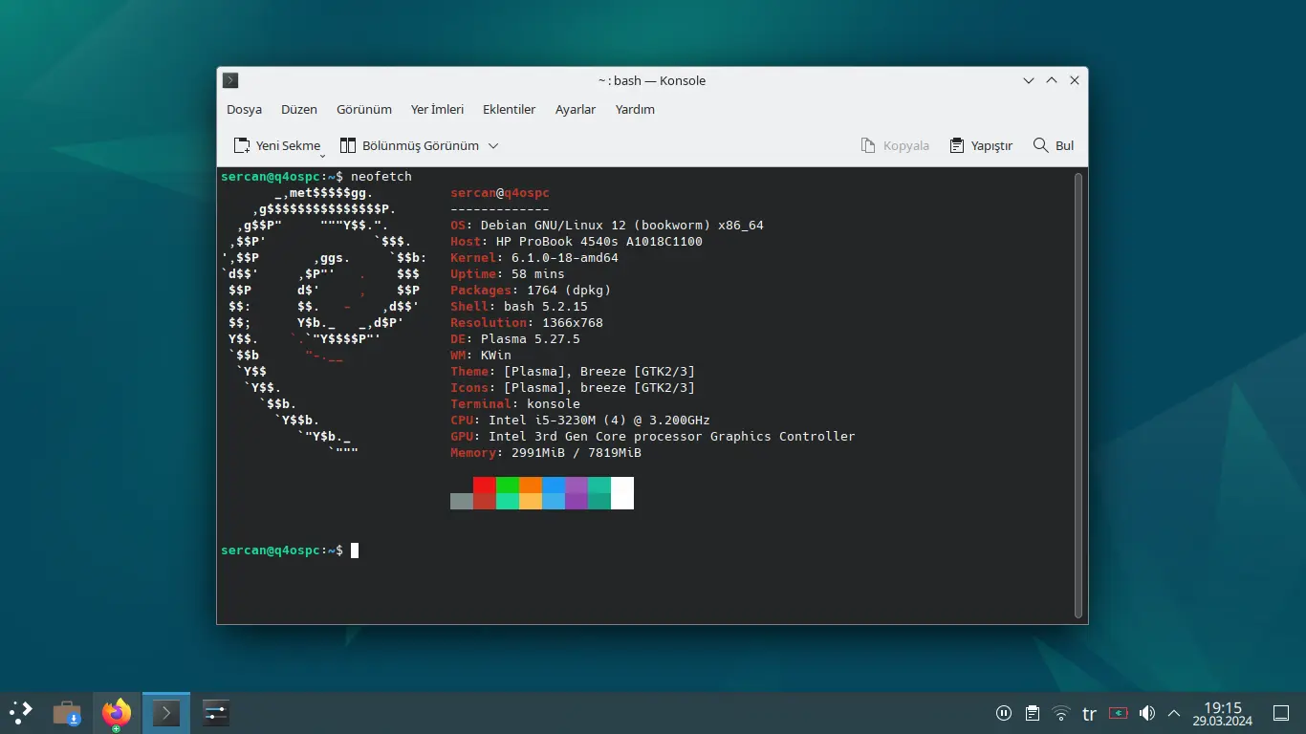Click the tr keyboard layout indicator
The height and width of the screenshot is (734, 1306).
pos(1090,713)
